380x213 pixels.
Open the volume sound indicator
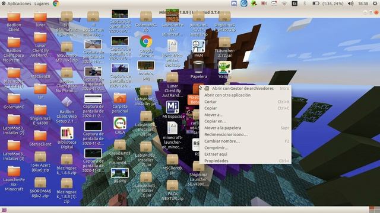click(x=351, y=4)
